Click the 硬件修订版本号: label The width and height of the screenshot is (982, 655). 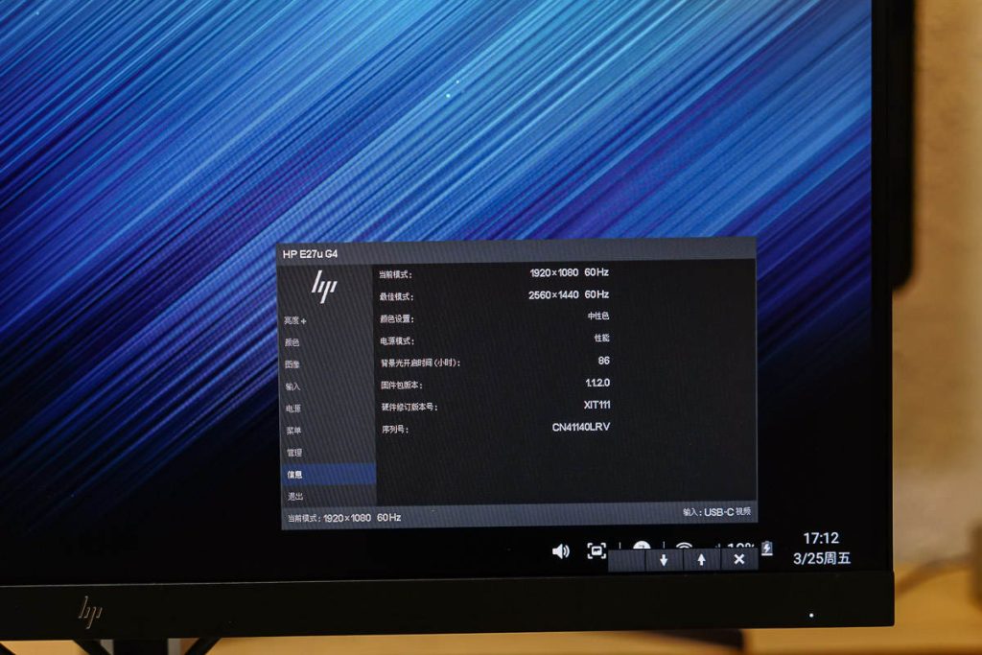click(409, 407)
